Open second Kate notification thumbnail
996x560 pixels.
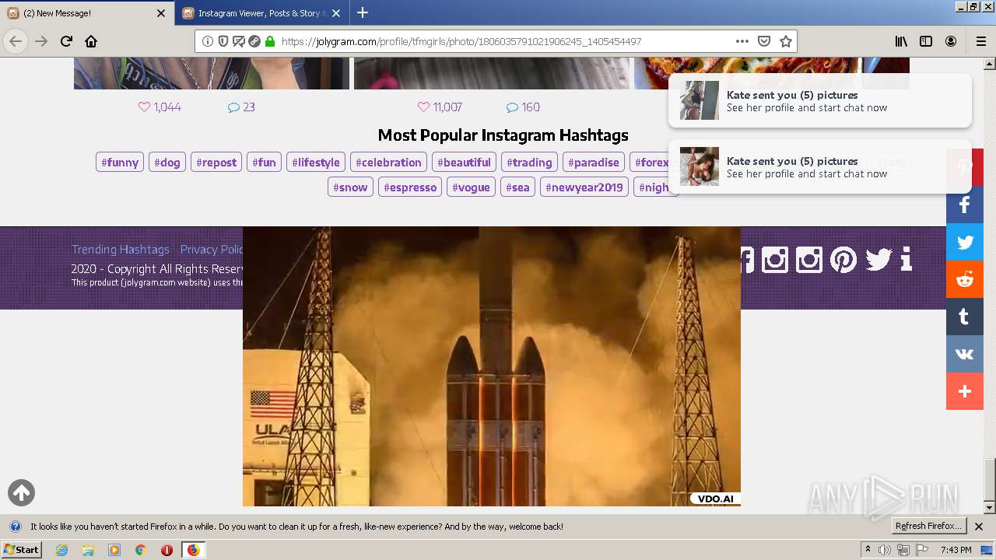tap(700, 166)
